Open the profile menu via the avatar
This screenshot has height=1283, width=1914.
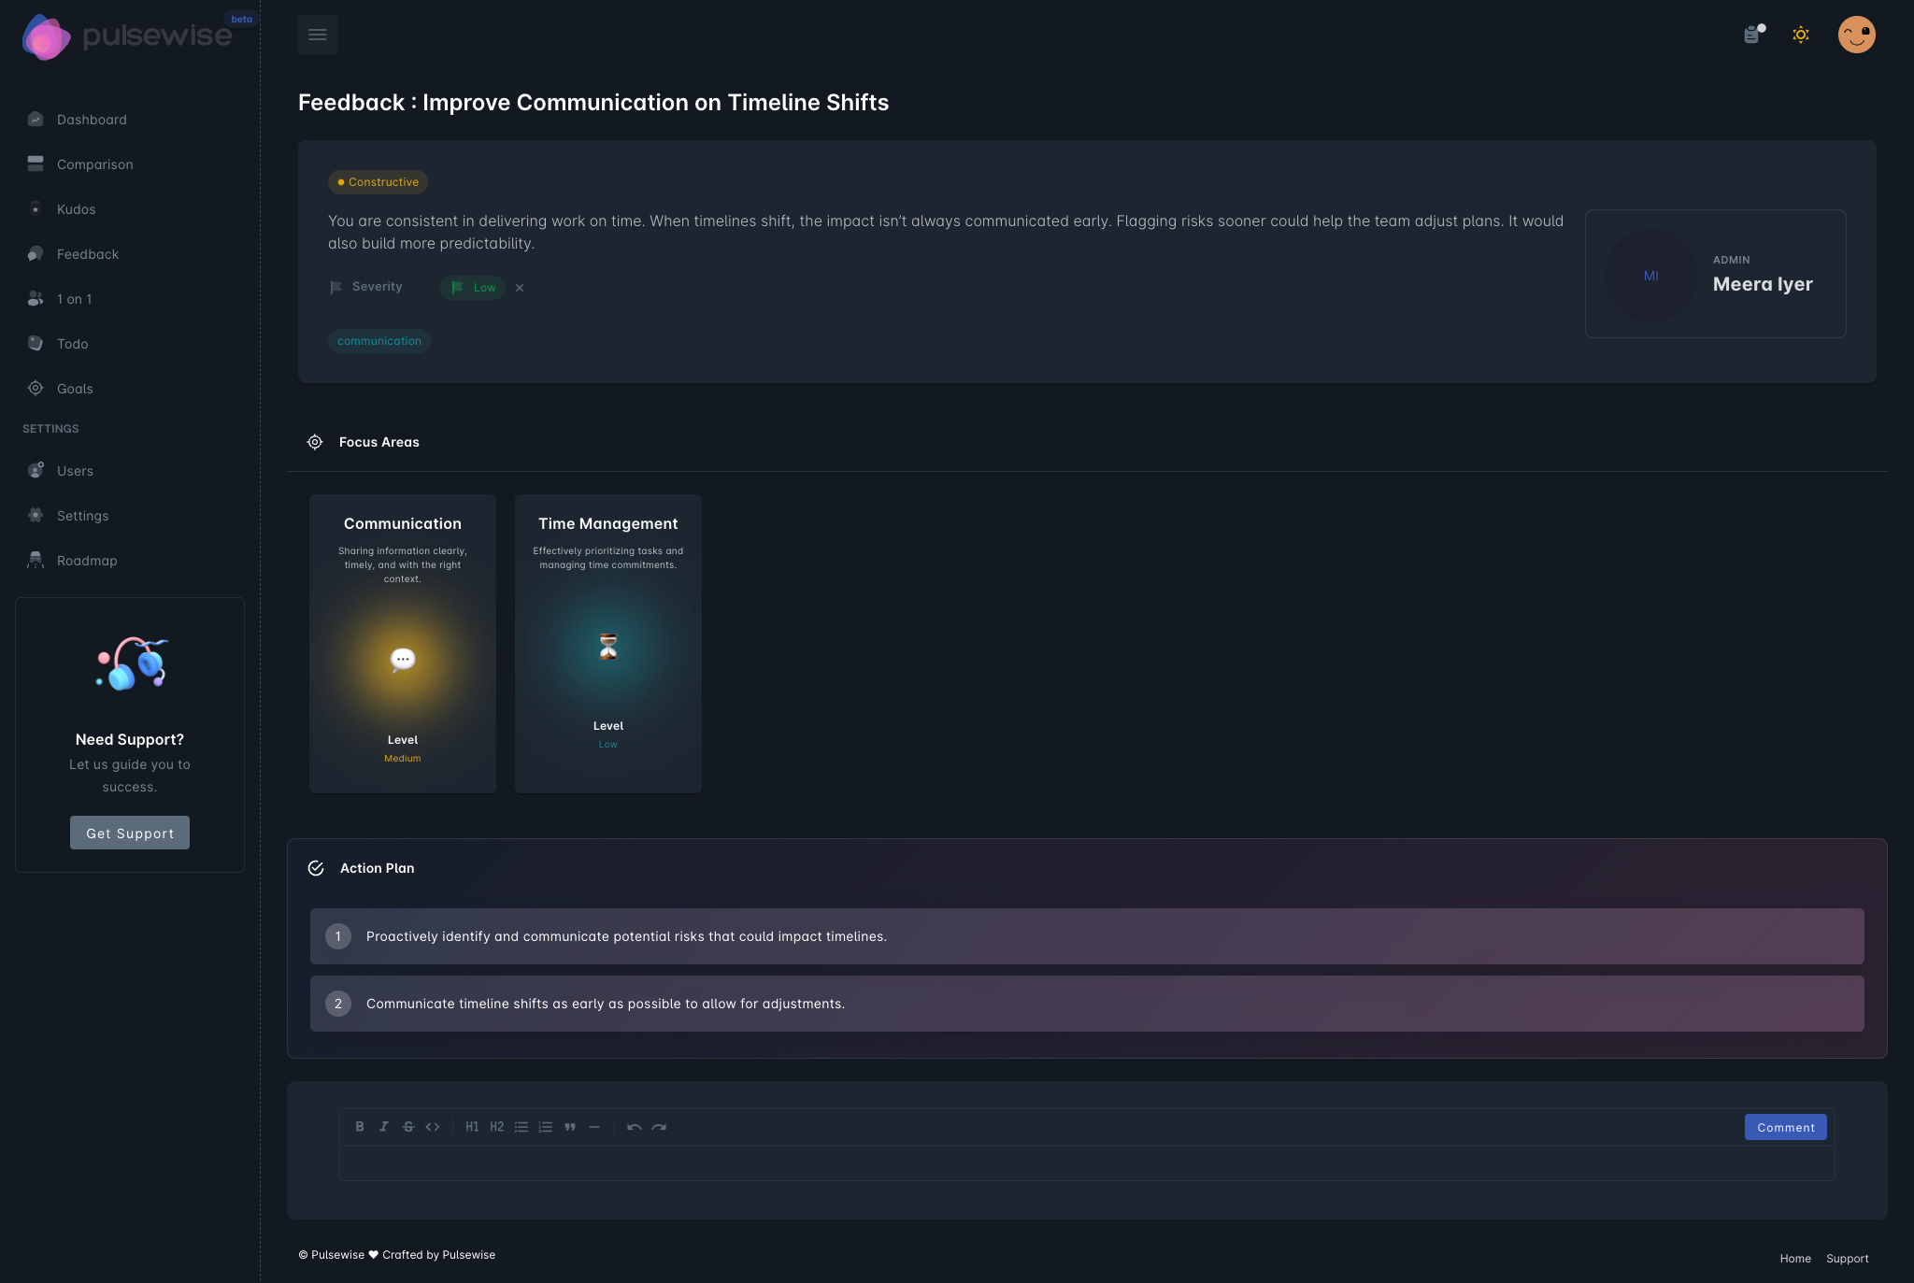[x=1857, y=34]
